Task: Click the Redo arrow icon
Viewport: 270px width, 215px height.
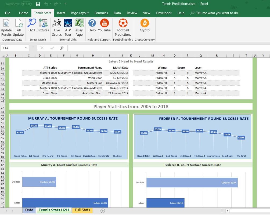Action: (56, 4)
